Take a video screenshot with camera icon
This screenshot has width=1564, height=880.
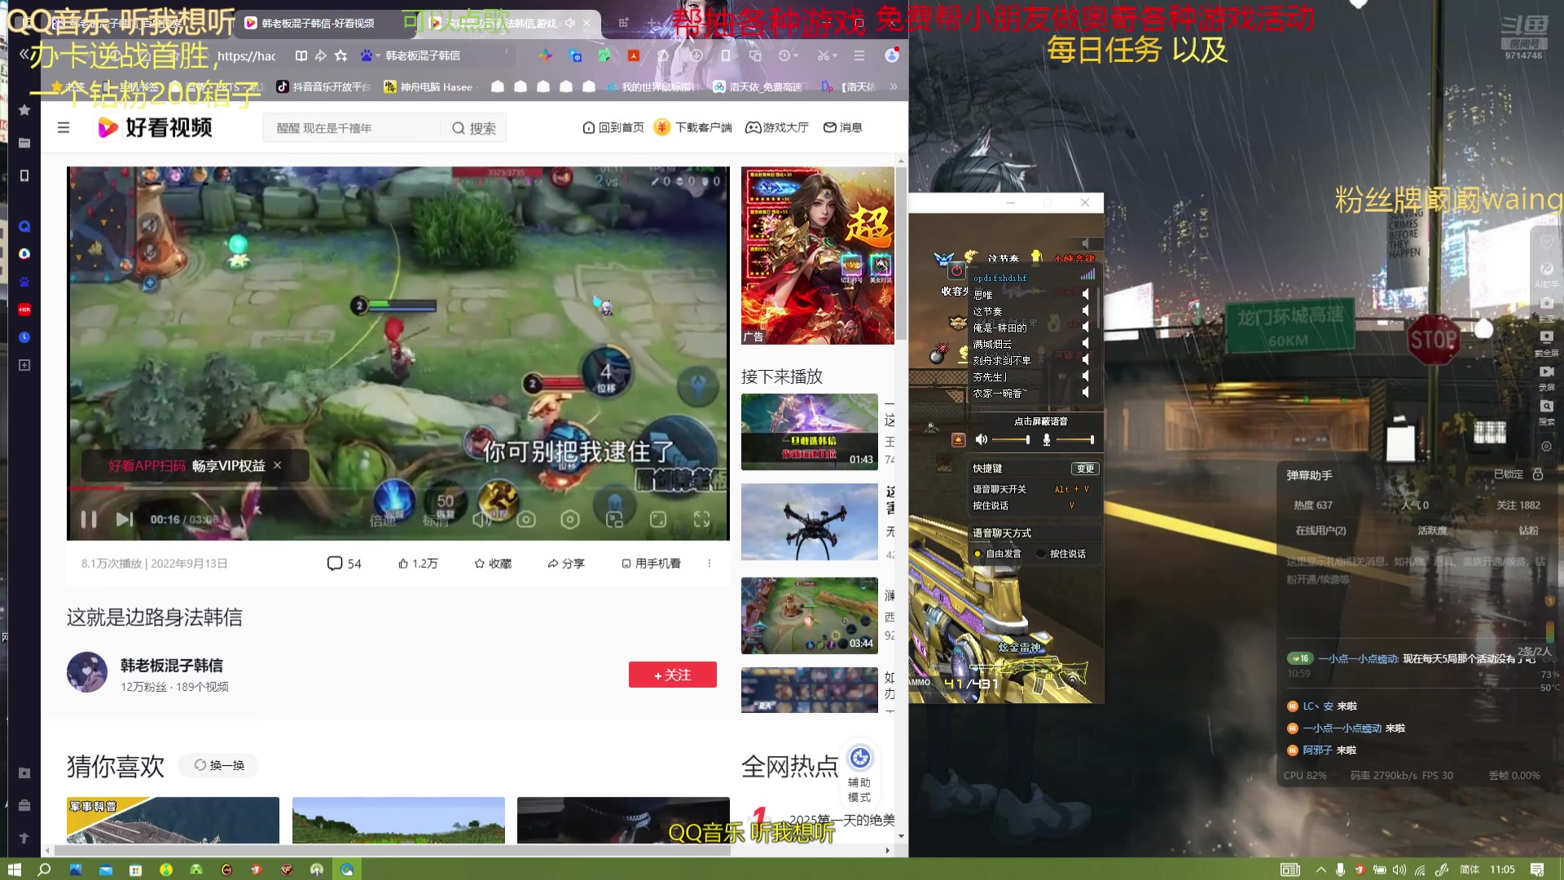tap(526, 519)
